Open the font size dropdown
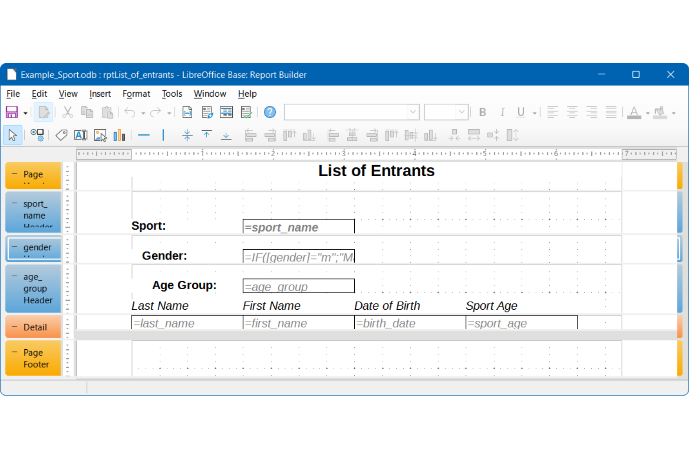The height and width of the screenshot is (459, 689). tap(461, 112)
